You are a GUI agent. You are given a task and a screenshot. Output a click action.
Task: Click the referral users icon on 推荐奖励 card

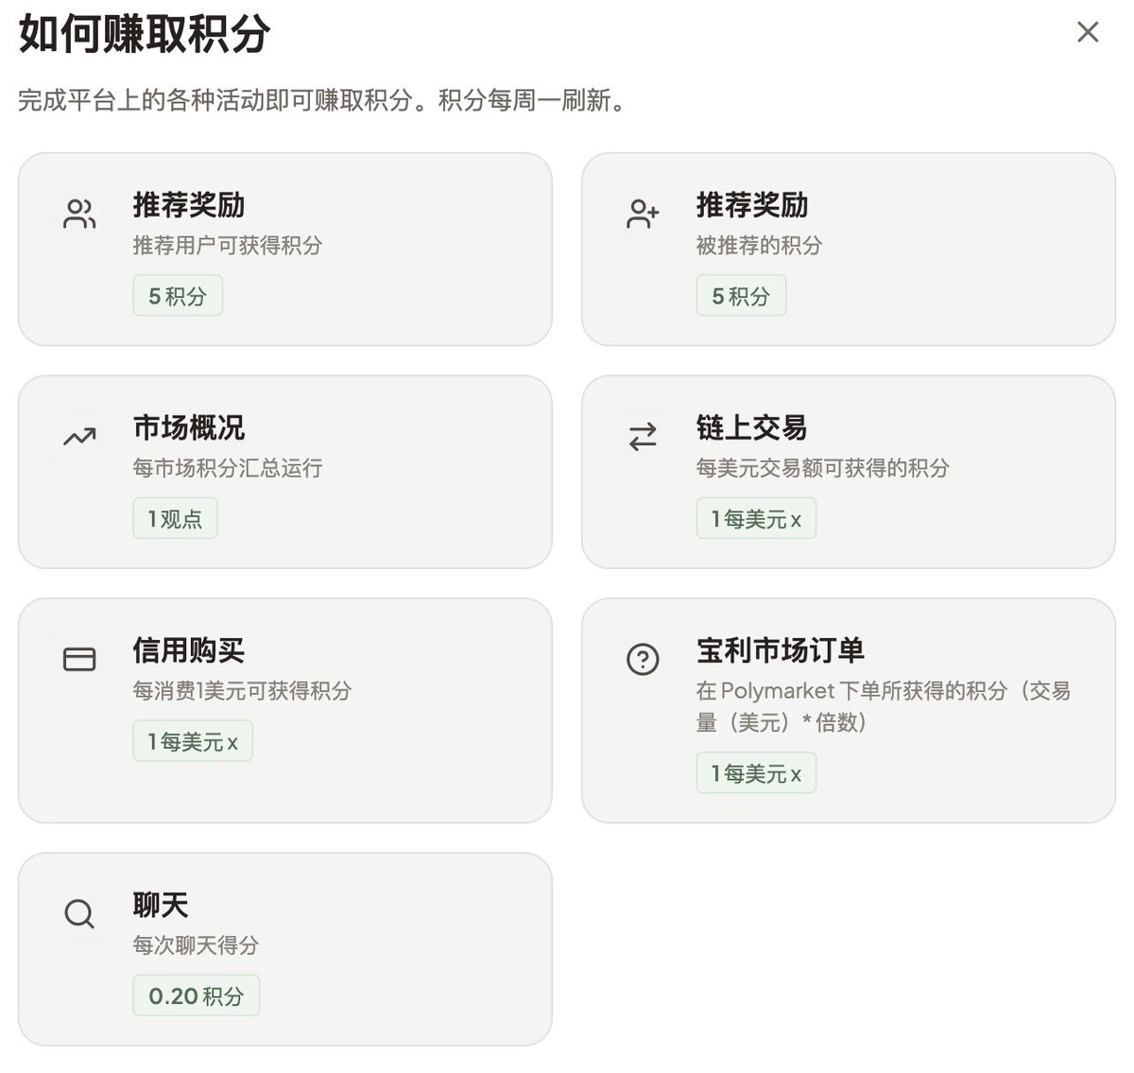[78, 215]
